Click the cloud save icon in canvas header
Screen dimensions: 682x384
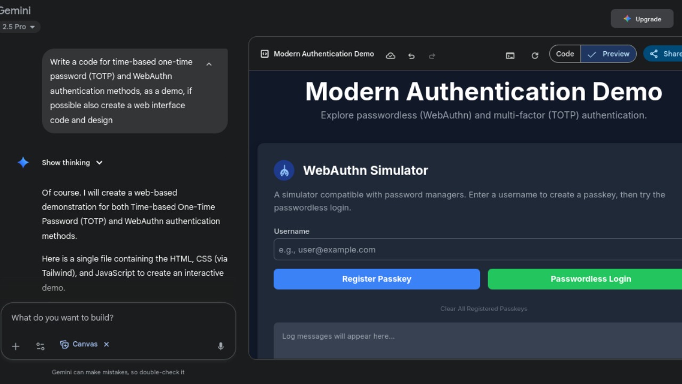pos(391,55)
